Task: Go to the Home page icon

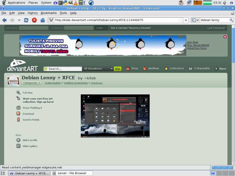Action: click(43, 20)
